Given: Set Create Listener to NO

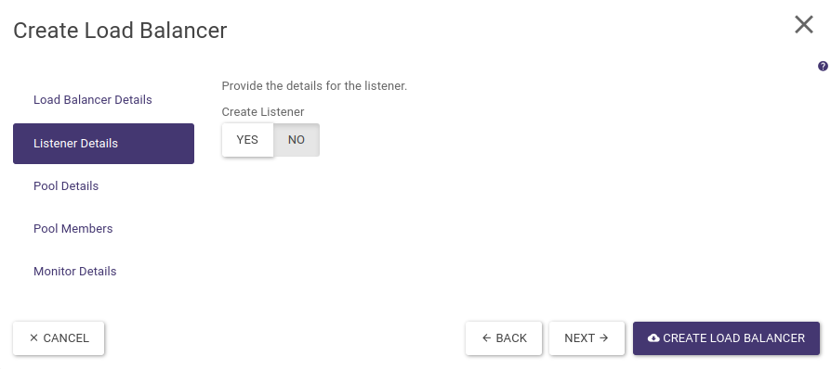Looking at the screenshot, I should coord(297,140).
